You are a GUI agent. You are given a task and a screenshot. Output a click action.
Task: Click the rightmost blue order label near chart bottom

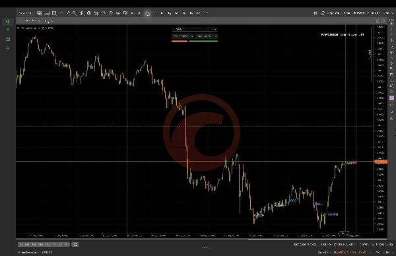point(333,214)
